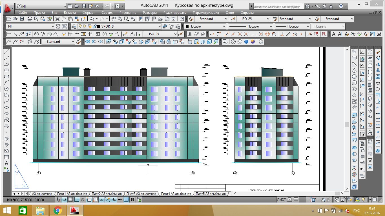The height and width of the screenshot is (216, 385).
Task: Select the Radius dimension tool
Action: pos(36,34)
